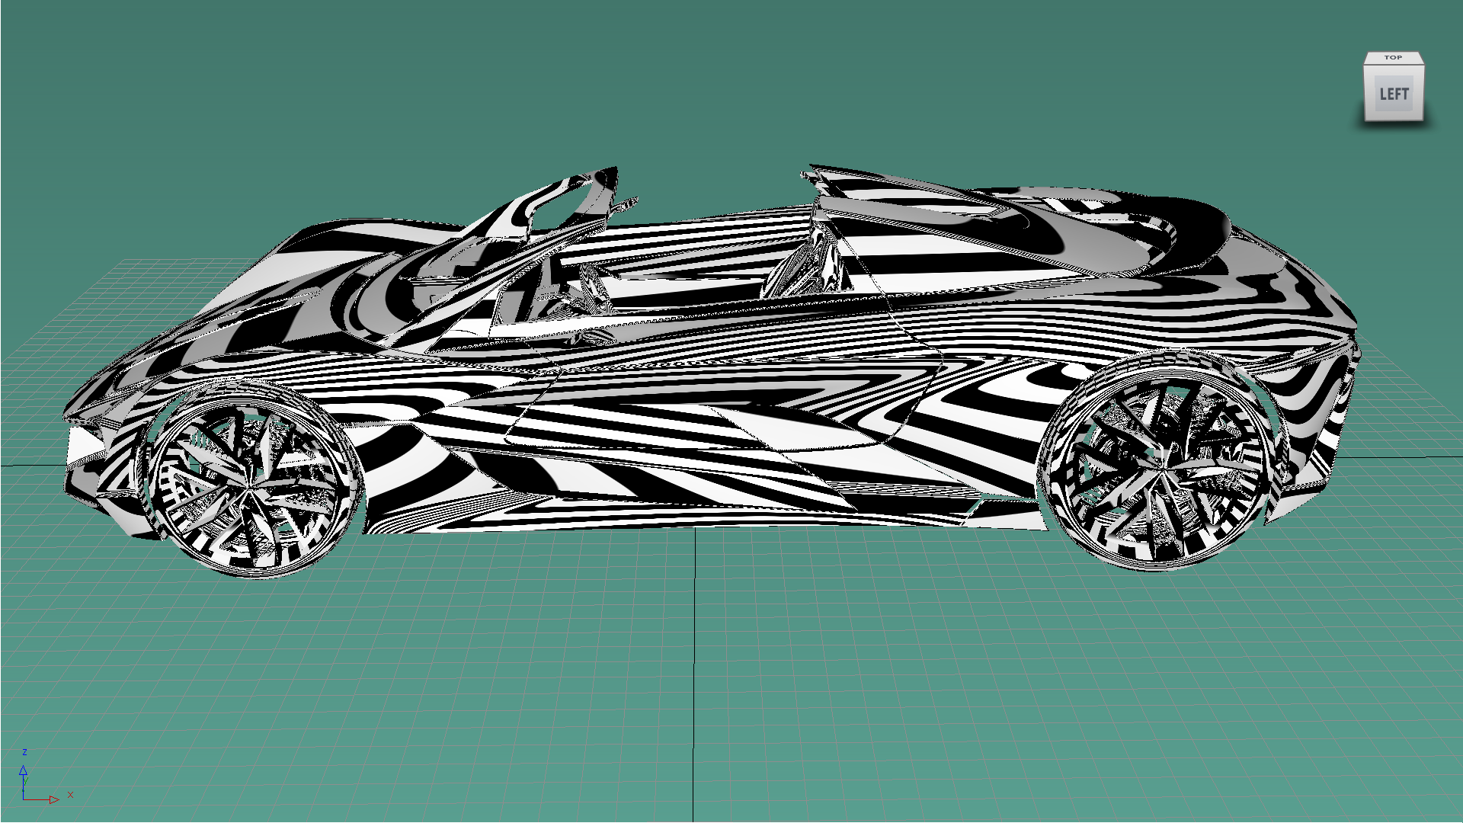Viewport: 1463px width, 823px height.
Task: Click the TOP face of the ViewCube
Action: coord(1394,58)
